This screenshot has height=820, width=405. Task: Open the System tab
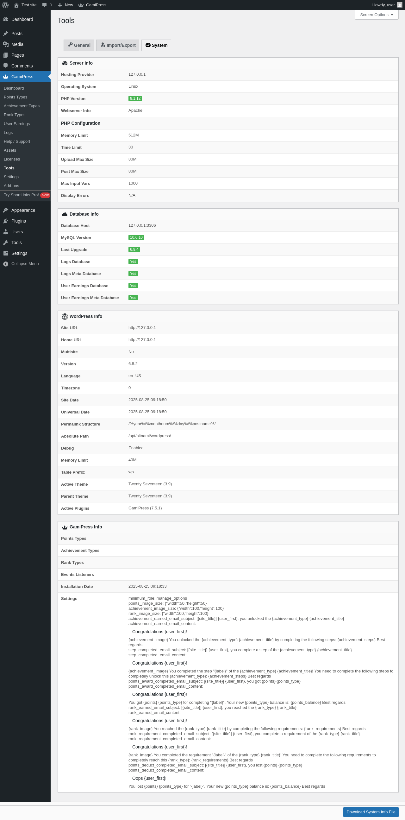coord(156,45)
